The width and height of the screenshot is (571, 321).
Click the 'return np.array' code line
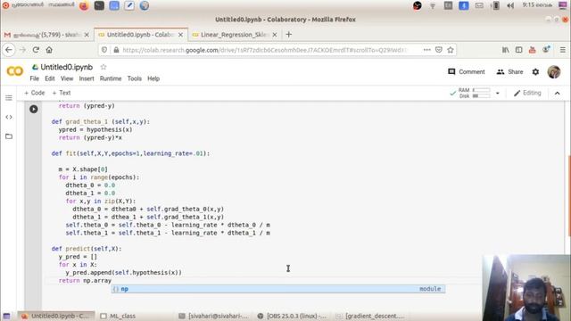pos(85,281)
